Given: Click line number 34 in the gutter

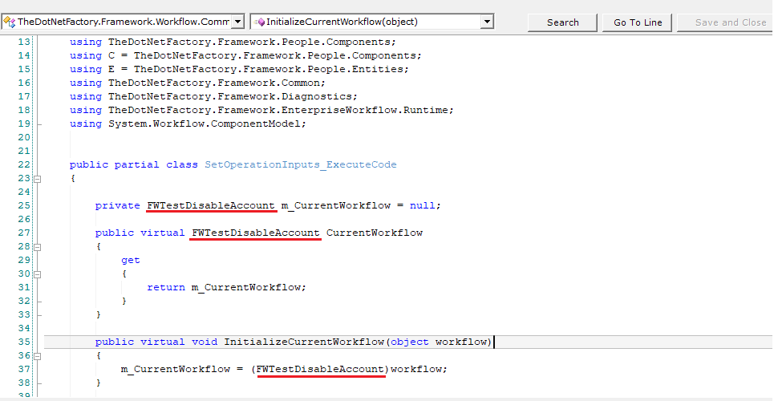Looking at the screenshot, I should [x=24, y=328].
